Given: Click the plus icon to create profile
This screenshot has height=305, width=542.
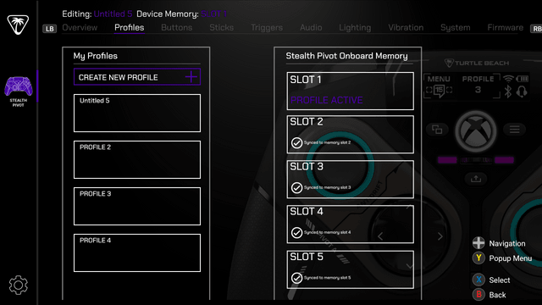Looking at the screenshot, I should [191, 77].
